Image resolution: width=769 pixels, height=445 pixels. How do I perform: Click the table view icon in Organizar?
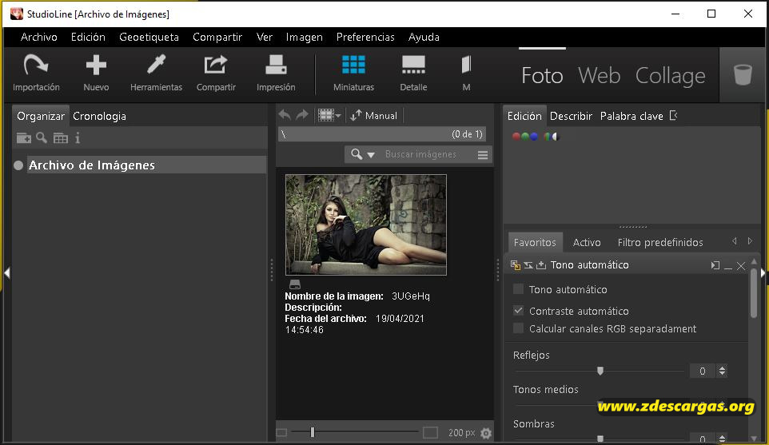[60, 138]
